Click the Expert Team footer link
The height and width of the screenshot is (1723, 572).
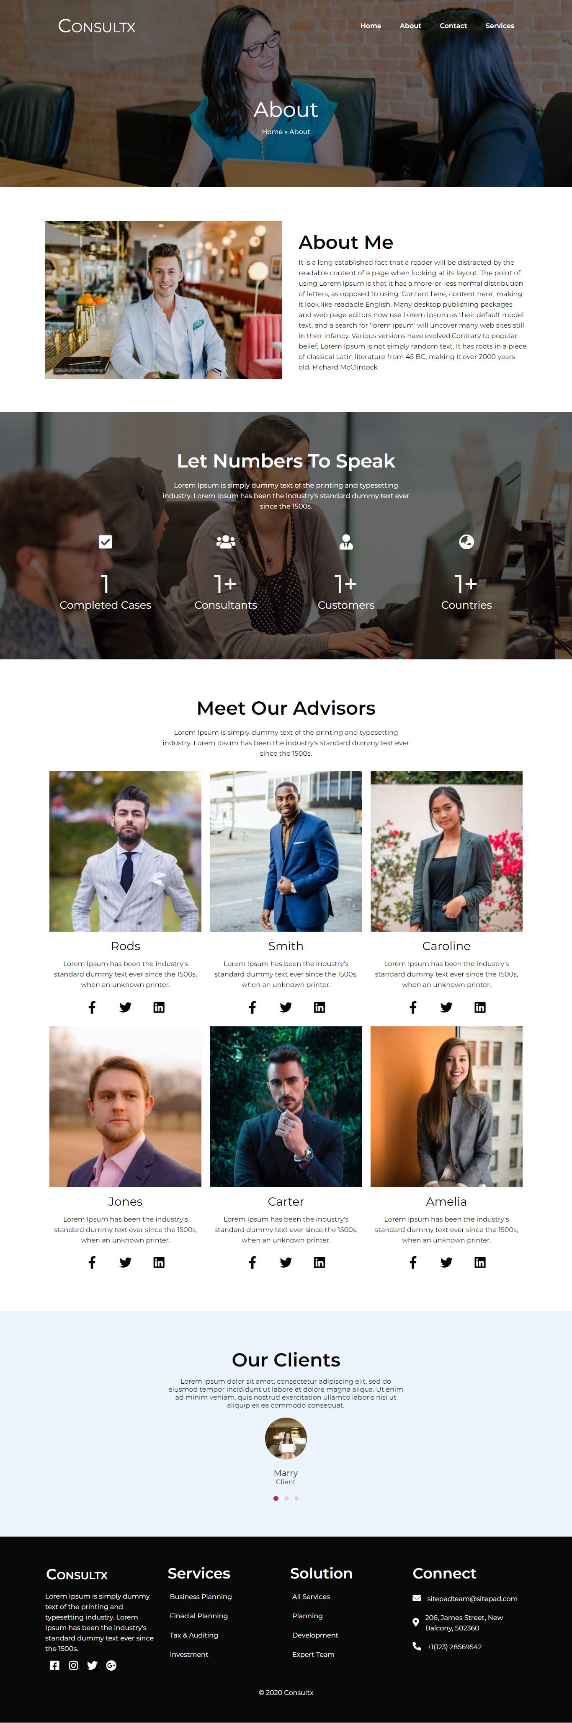coord(313,1654)
